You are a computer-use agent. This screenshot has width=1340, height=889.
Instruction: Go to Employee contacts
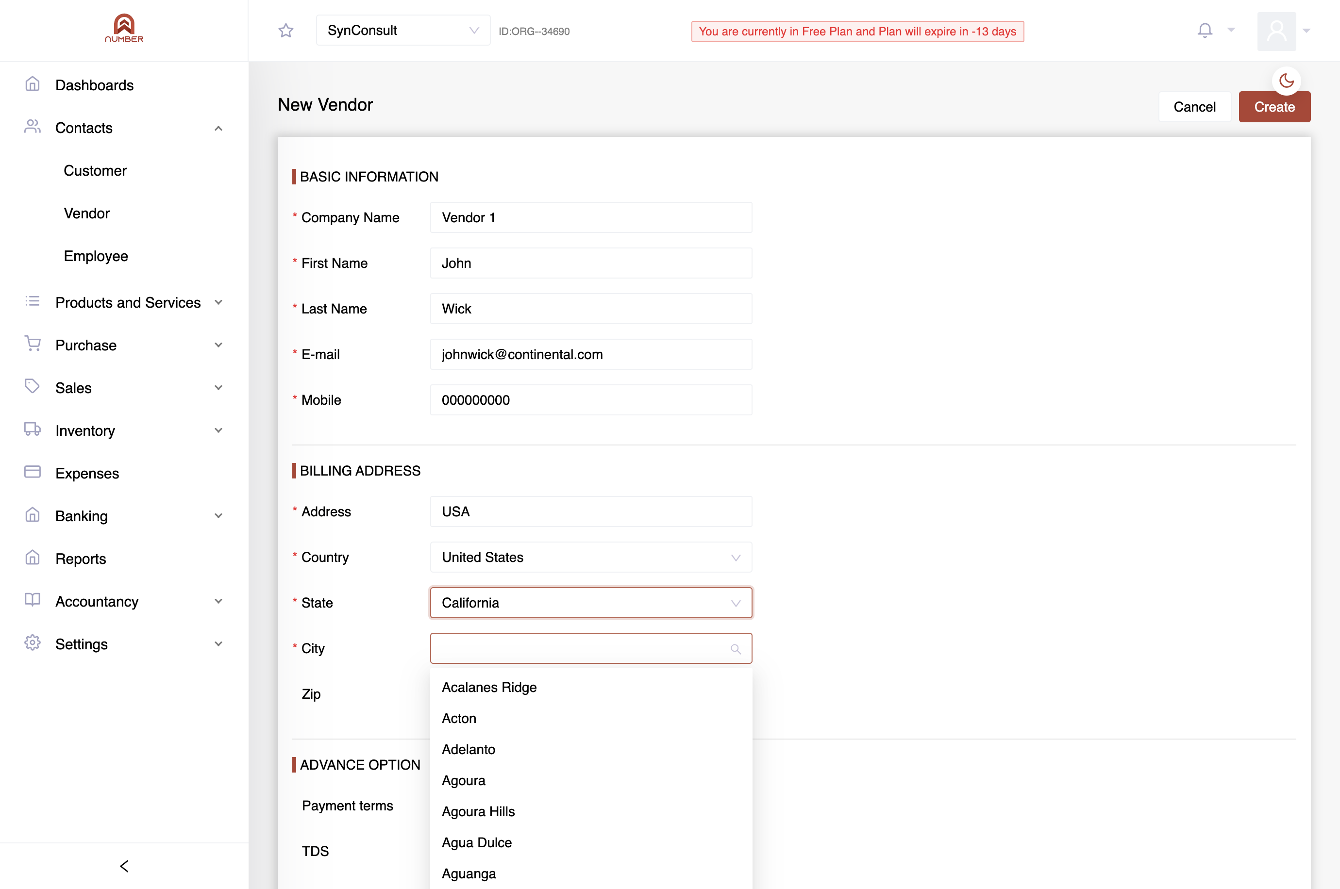coord(96,256)
